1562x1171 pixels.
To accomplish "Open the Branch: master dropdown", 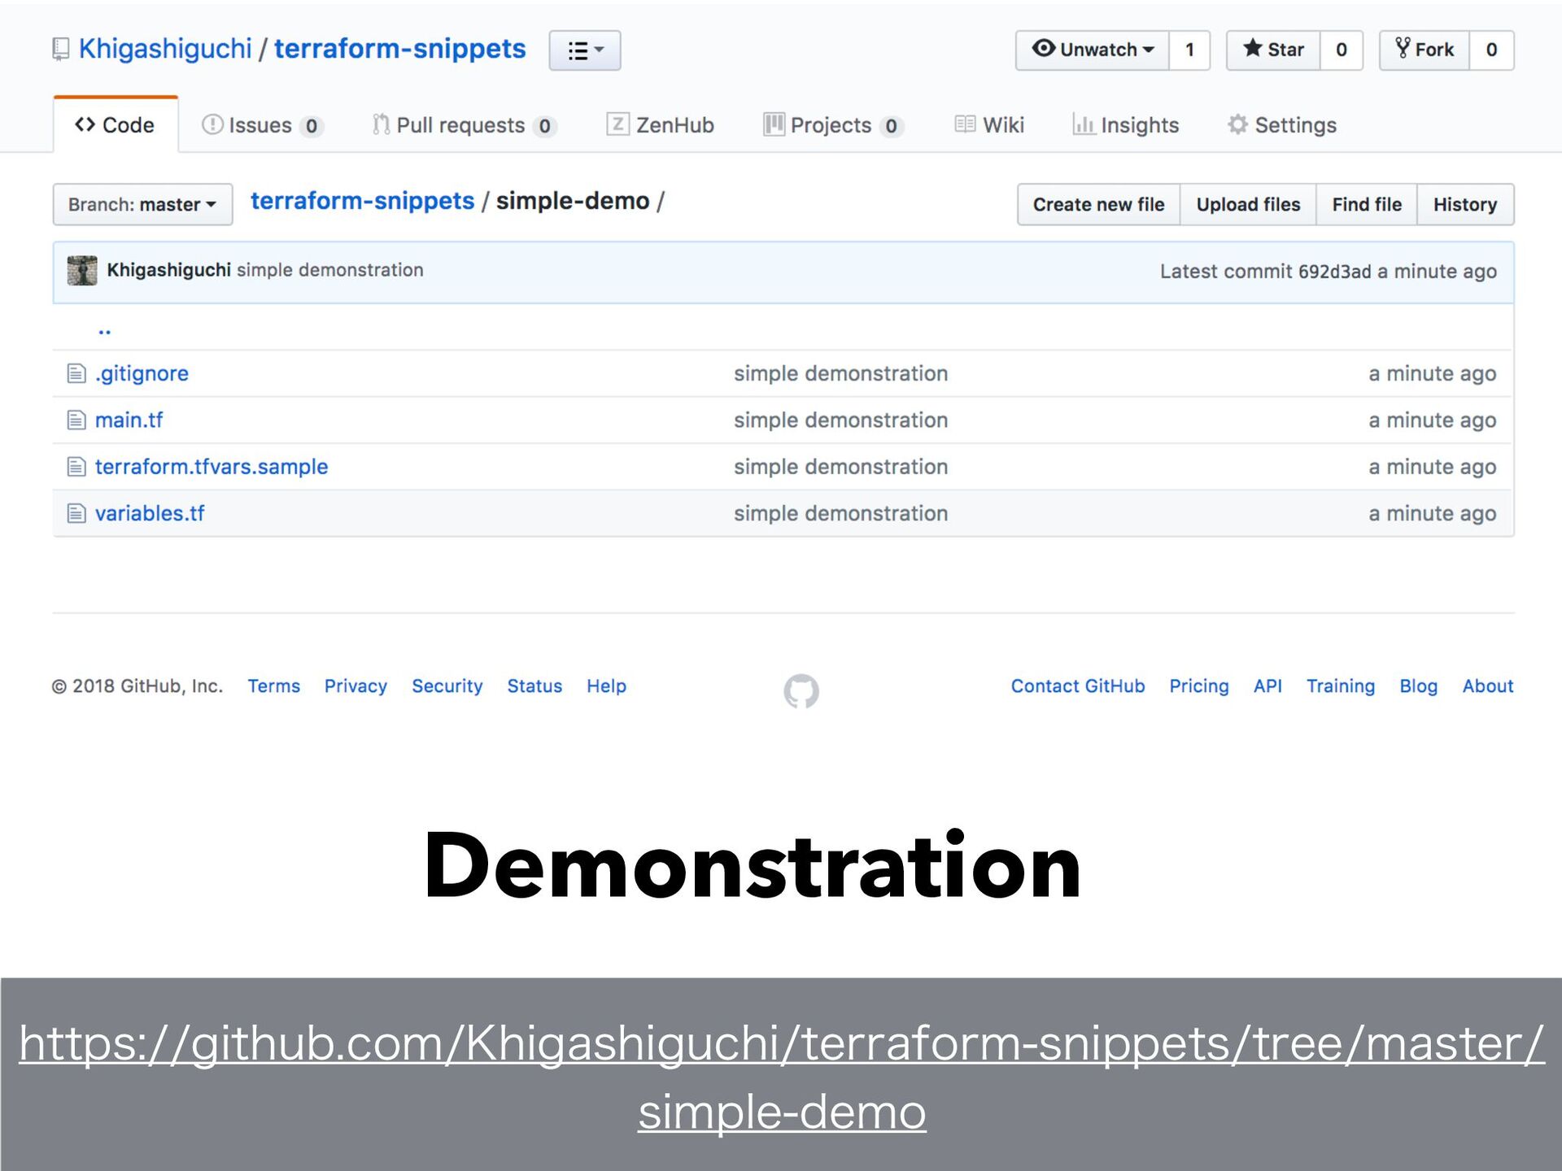I will [x=142, y=204].
